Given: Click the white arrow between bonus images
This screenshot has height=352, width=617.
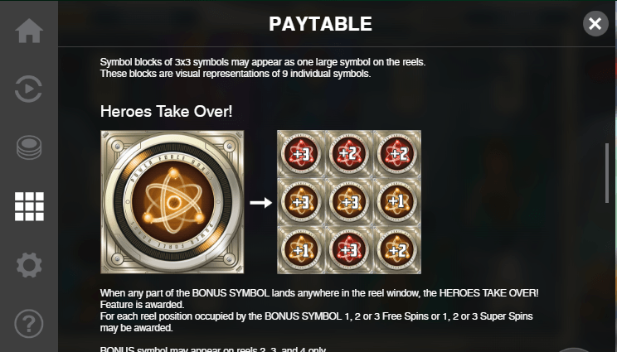Looking at the screenshot, I should [261, 203].
